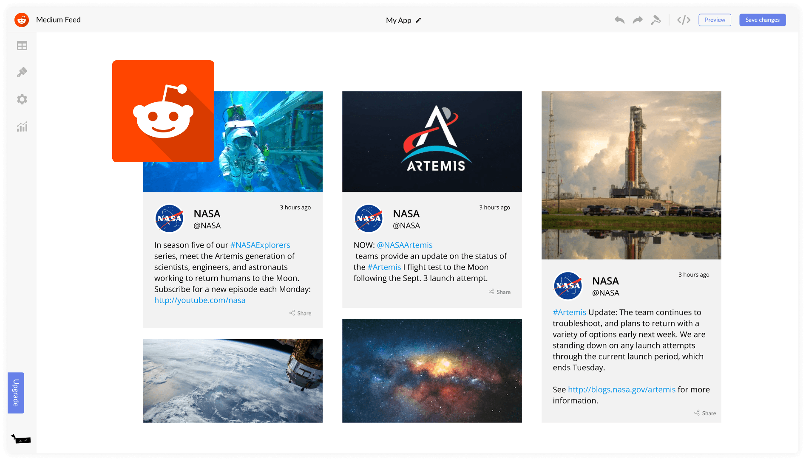Click the large orange Reddit logo tile
The height and width of the screenshot is (461, 806).
pyautogui.click(x=163, y=111)
